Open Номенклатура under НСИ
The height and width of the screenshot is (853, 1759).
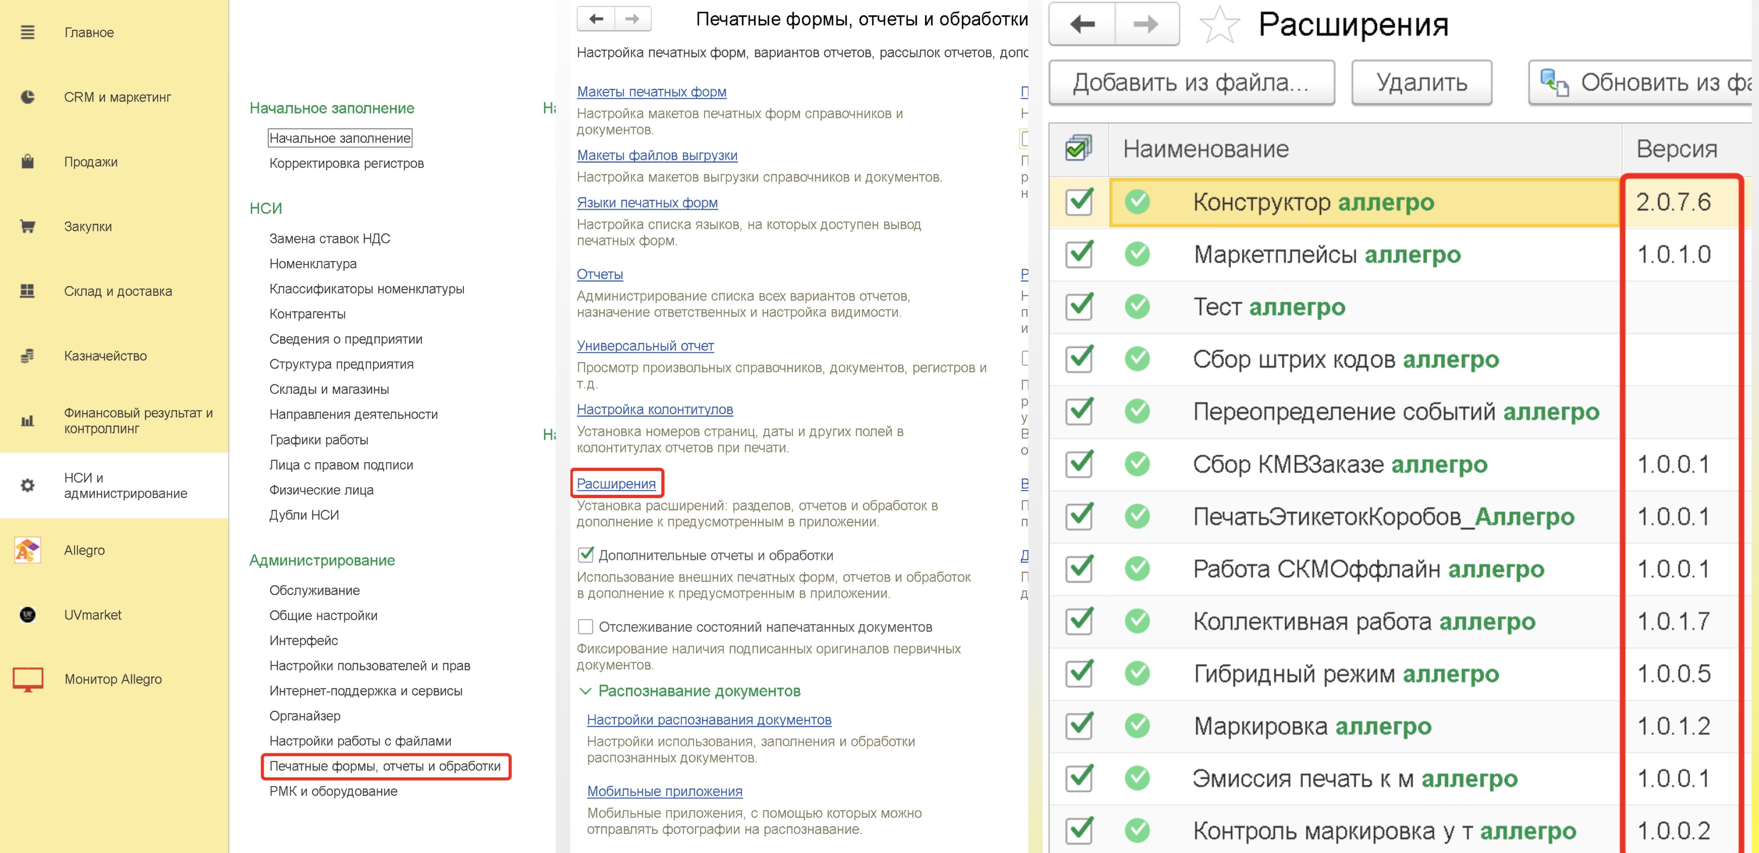(x=313, y=263)
